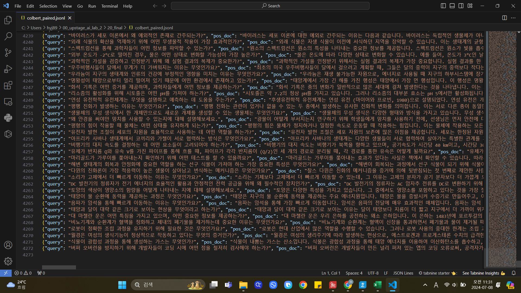Screen dimensions: 521x293
Task: Toggle the bottom panel layout button
Action: (x=452, y=6)
